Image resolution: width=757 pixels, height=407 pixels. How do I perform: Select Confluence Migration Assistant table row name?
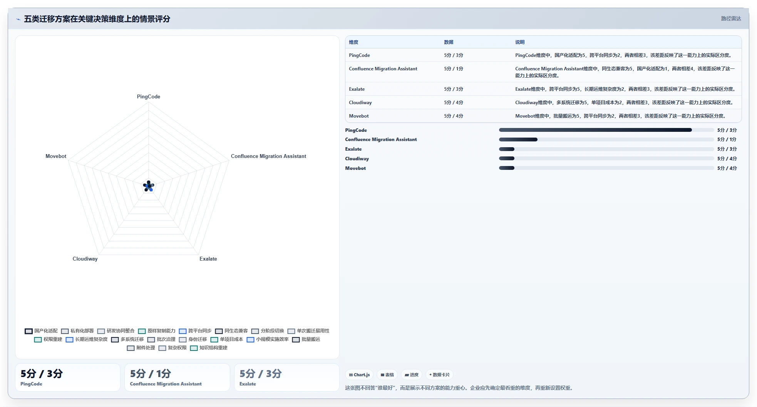pyautogui.click(x=383, y=69)
